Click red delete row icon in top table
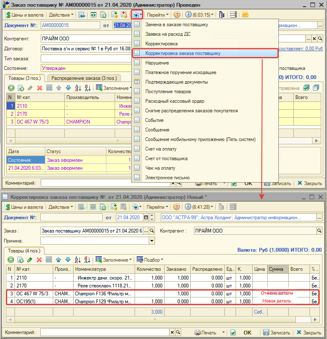The image size is (327, 339). 39,88
